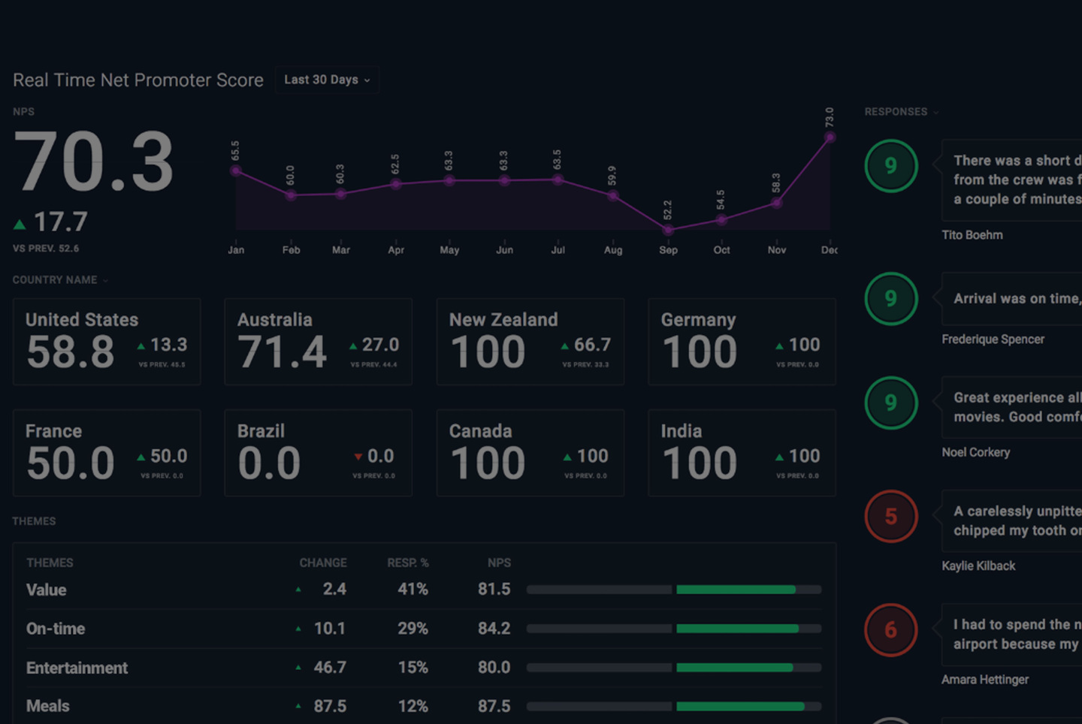Select the Australia NPS card
Viewport: 1082px width, 724px height.
click(319, 342)
